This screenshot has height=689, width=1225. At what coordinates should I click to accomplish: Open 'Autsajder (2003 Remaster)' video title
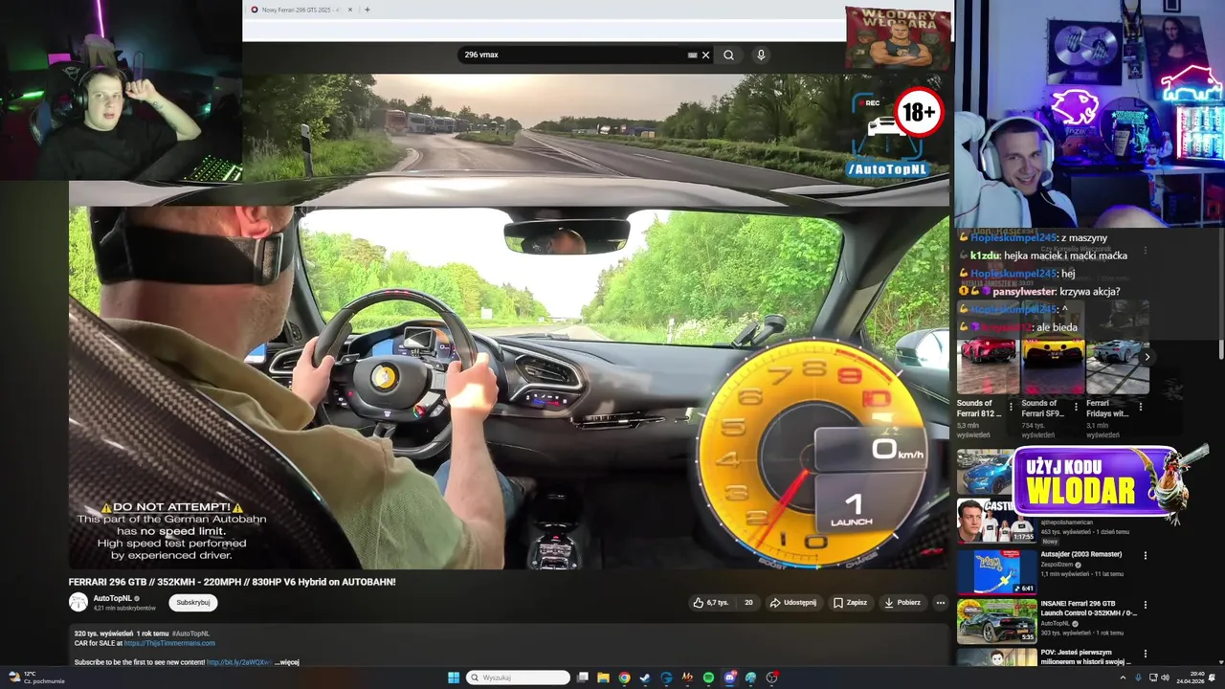1080,554
